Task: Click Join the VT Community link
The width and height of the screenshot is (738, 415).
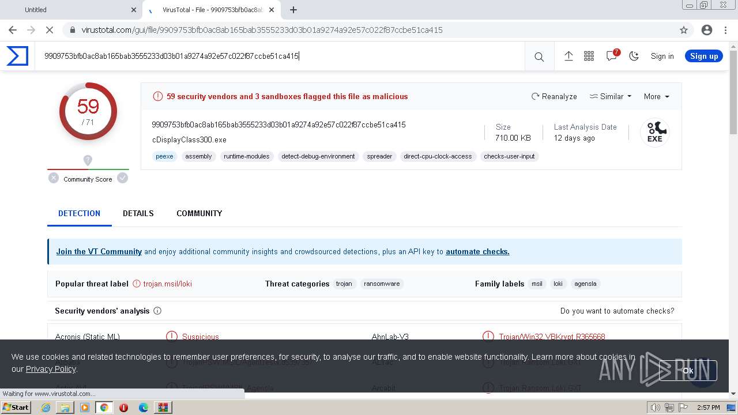Action: [x=99, y=251]
